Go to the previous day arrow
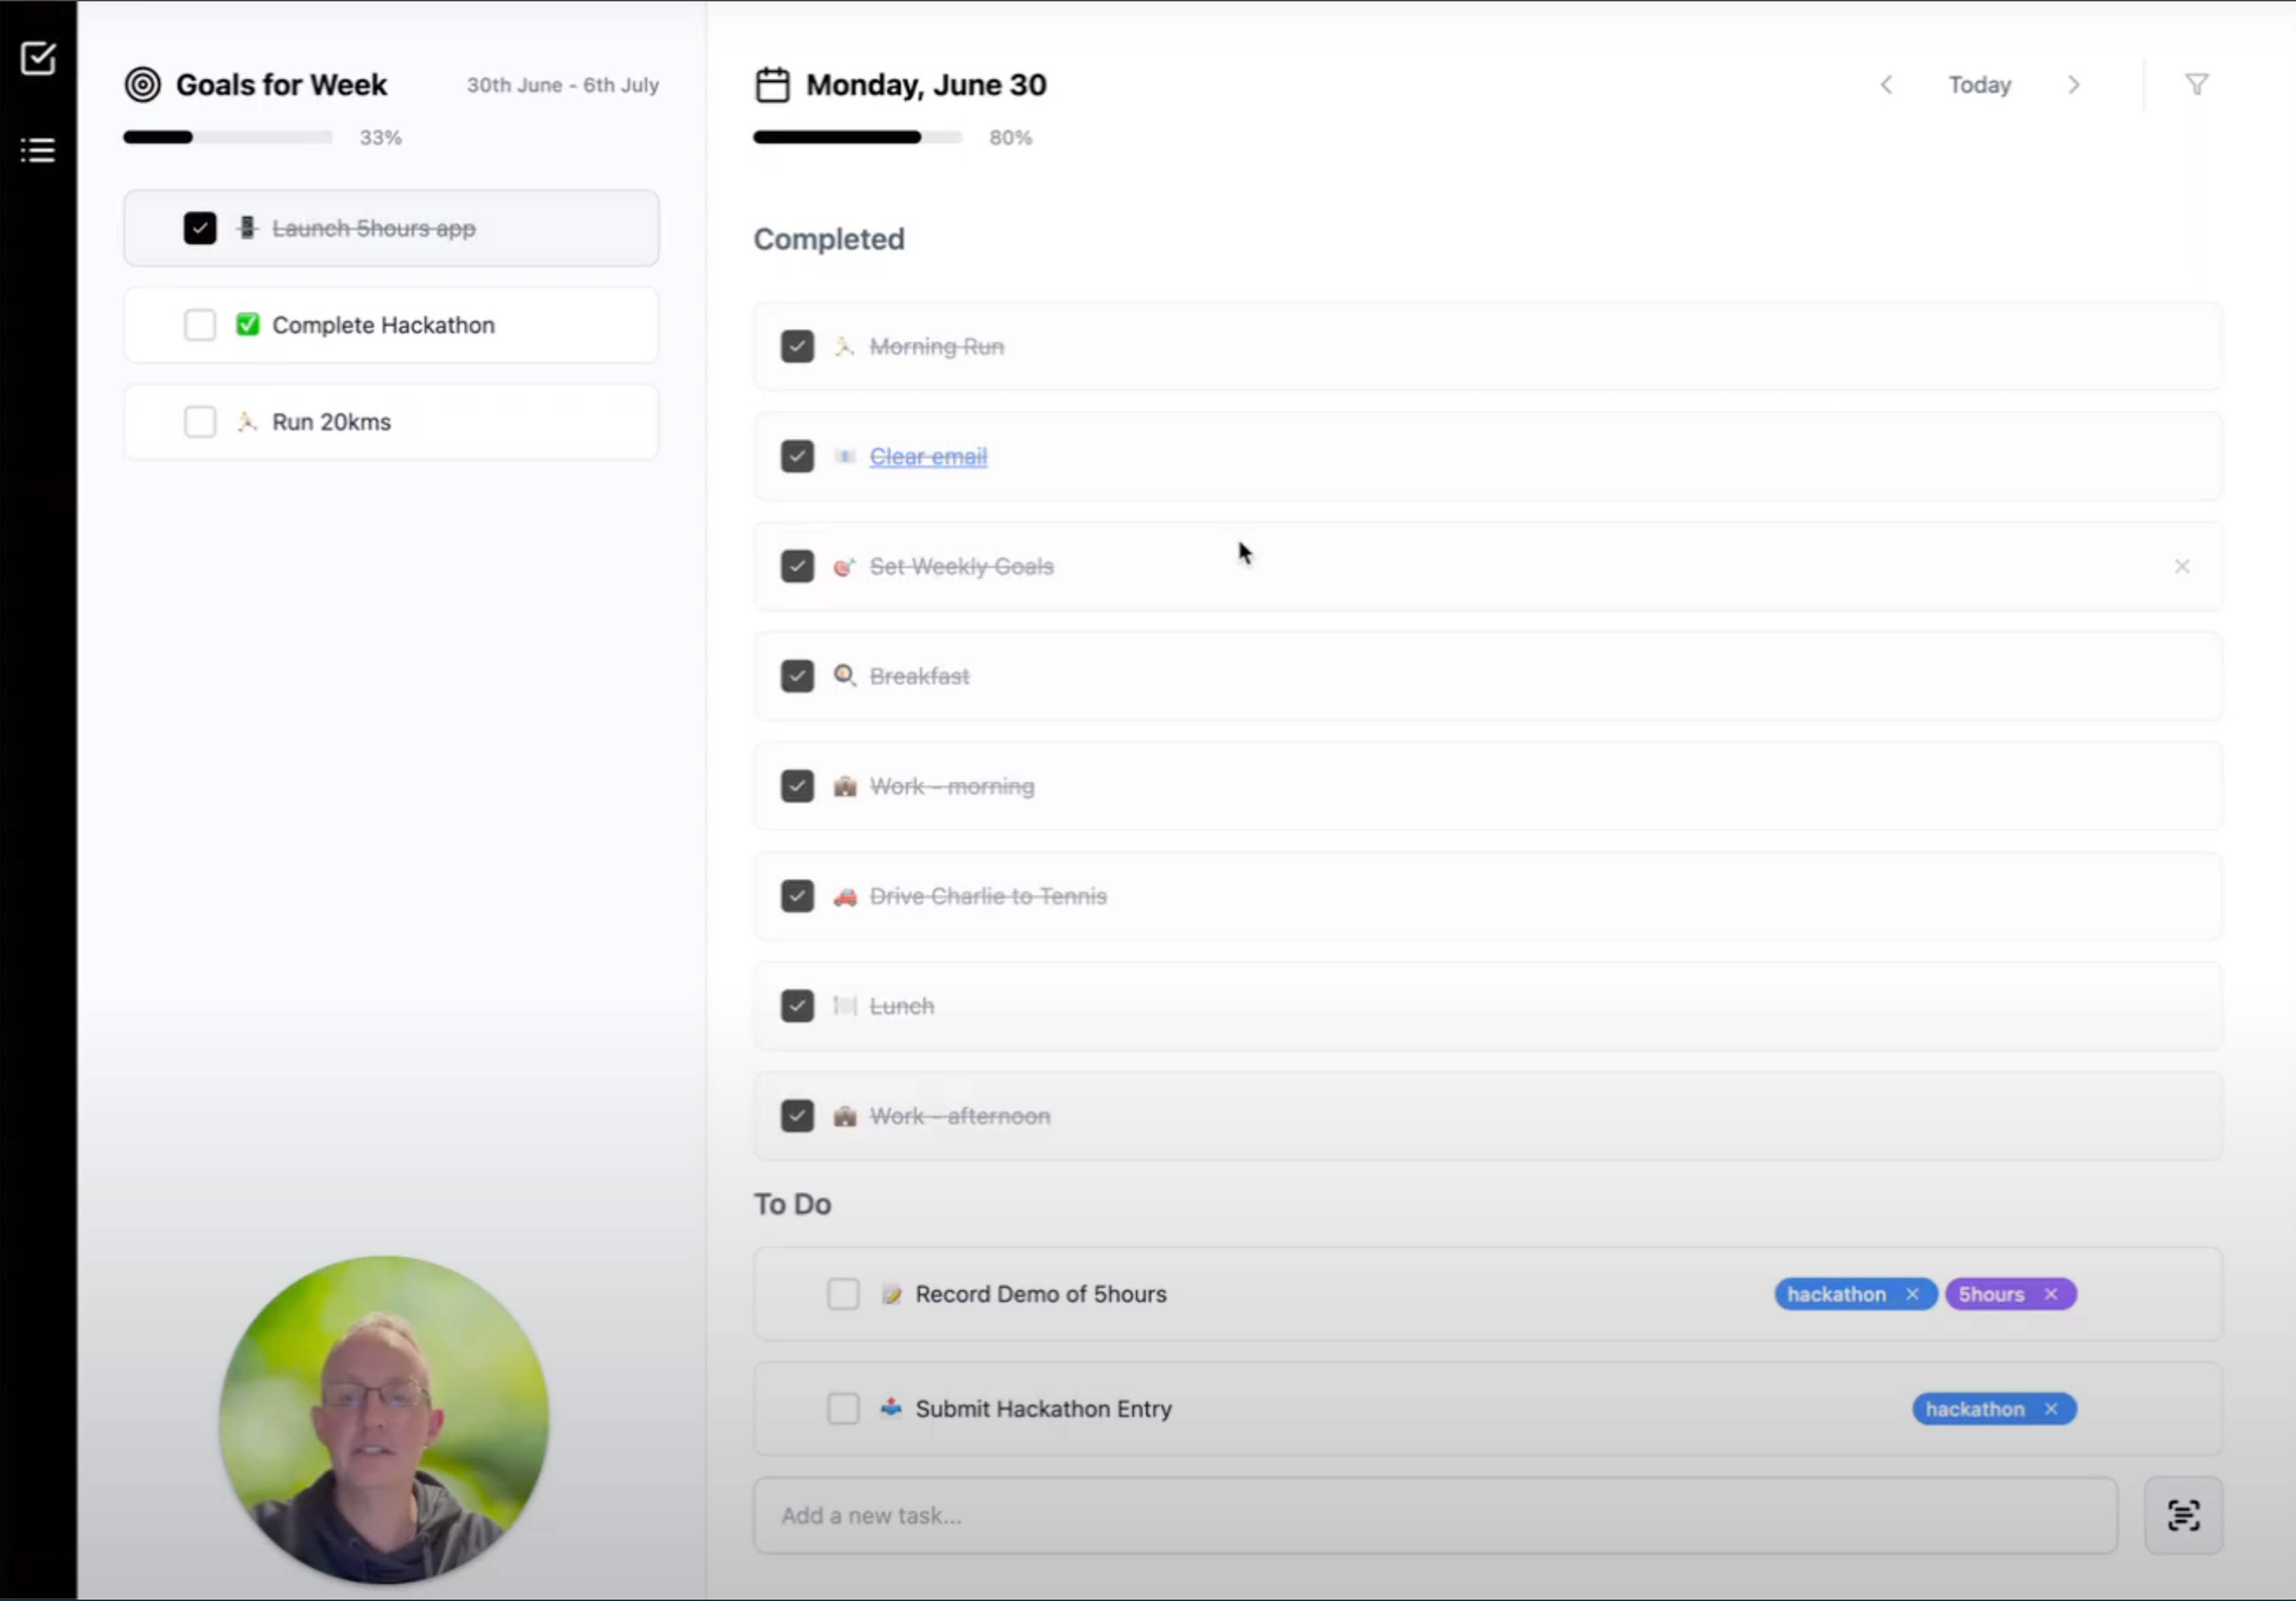2296x1601 pixels. 1886,85
